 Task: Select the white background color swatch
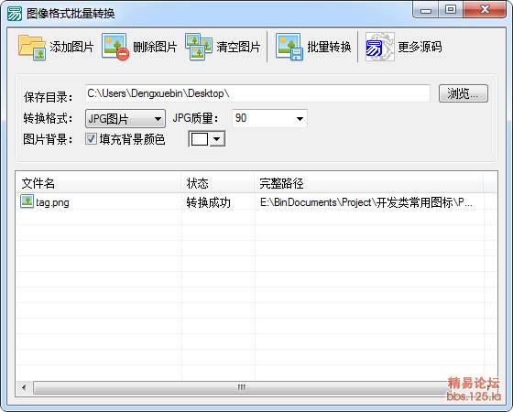coord(200,139)
